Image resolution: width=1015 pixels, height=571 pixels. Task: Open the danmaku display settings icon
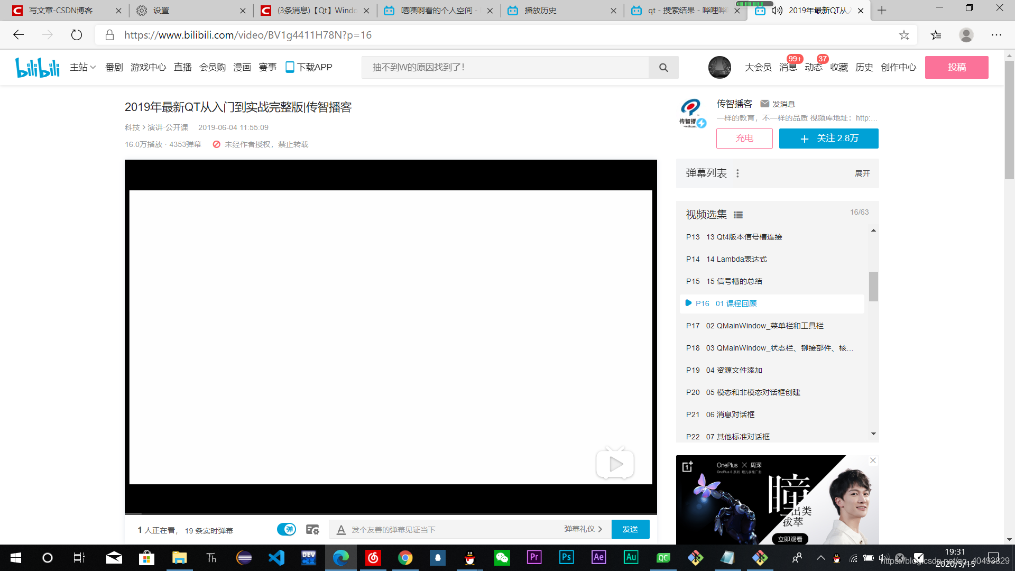coord(312,529)
